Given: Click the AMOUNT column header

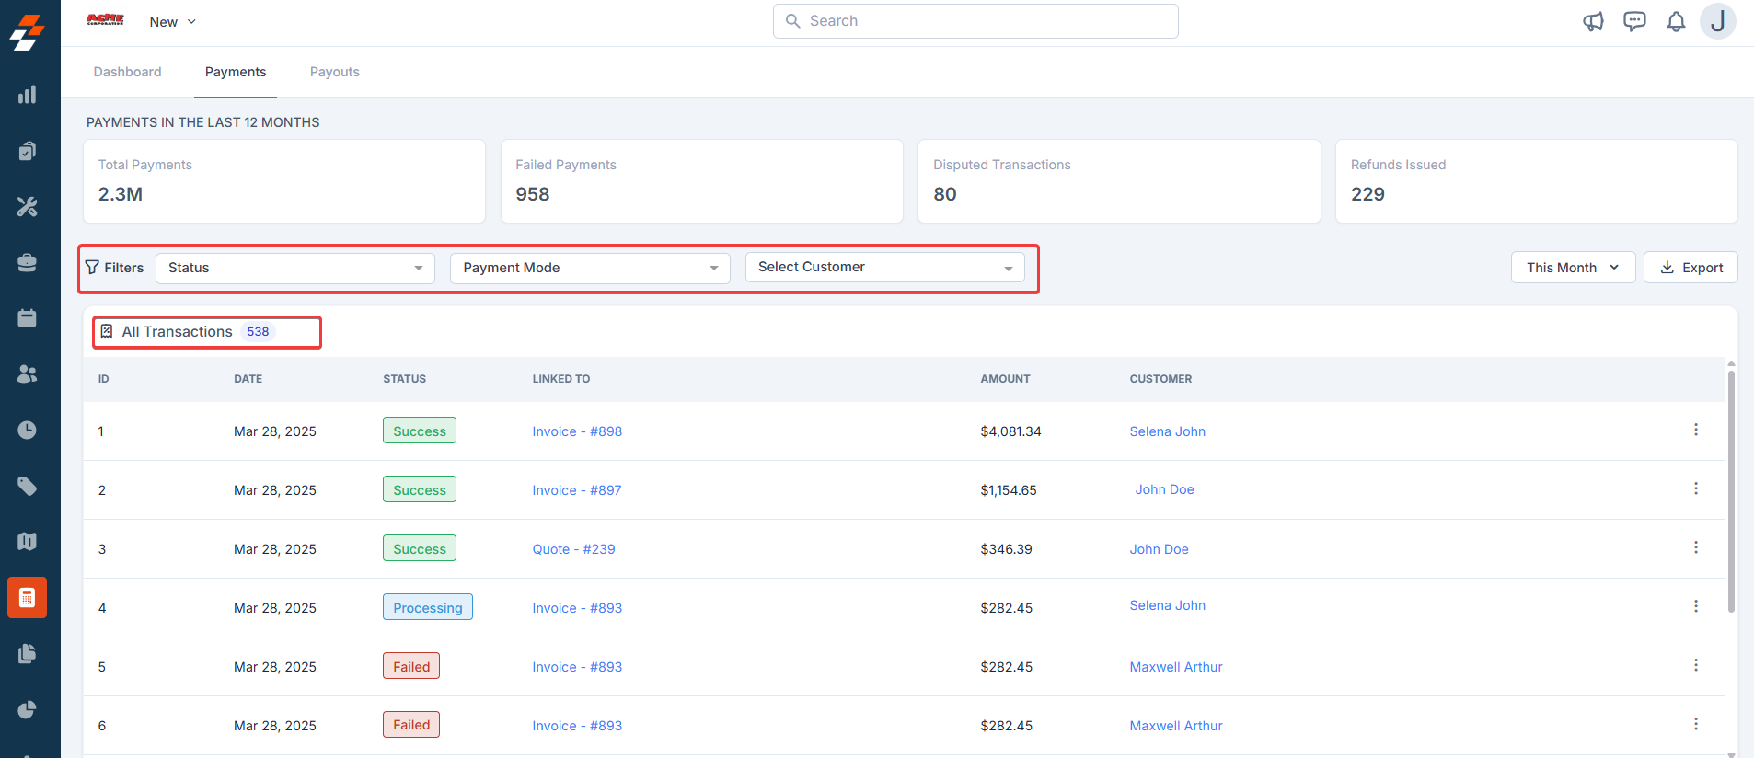Looking at the screenshot, I should click(1005, 379).
